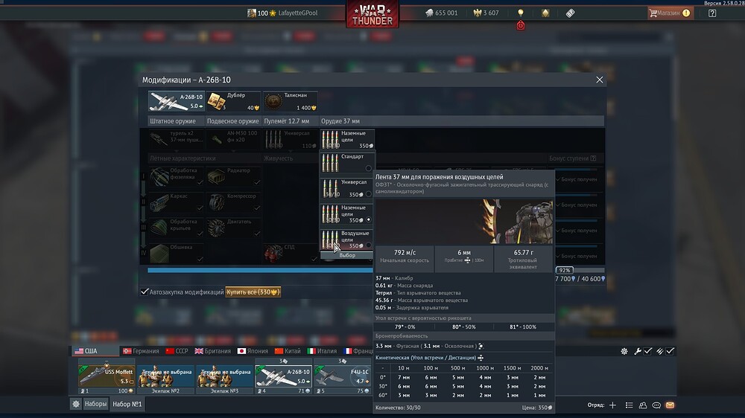This screenshot has height=418, width=745.
Task: Select the Стандарт belt radio button
Action: pyautogui.click(x=368, y=168)
